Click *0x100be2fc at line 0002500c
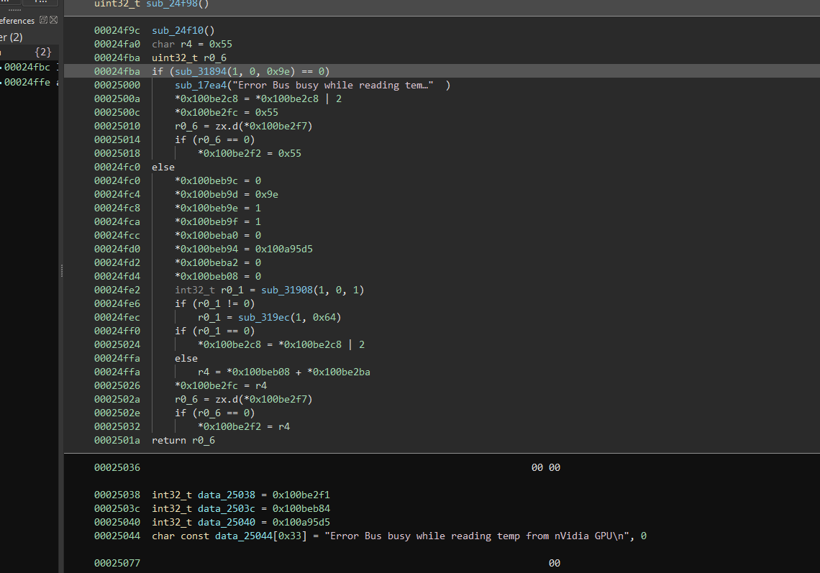The width and height of the screenshot is (820, 573). click(206, 112)
